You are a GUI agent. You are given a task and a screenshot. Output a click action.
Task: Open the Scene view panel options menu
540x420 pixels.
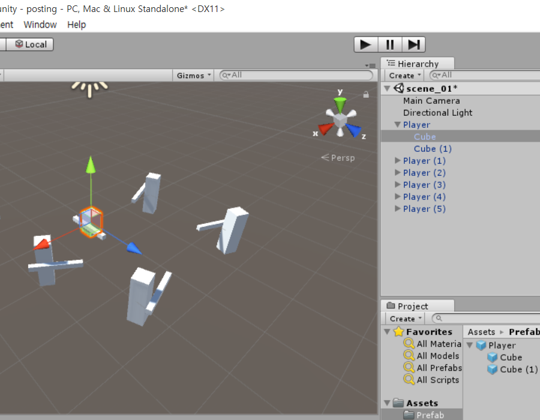pos(370,65)
